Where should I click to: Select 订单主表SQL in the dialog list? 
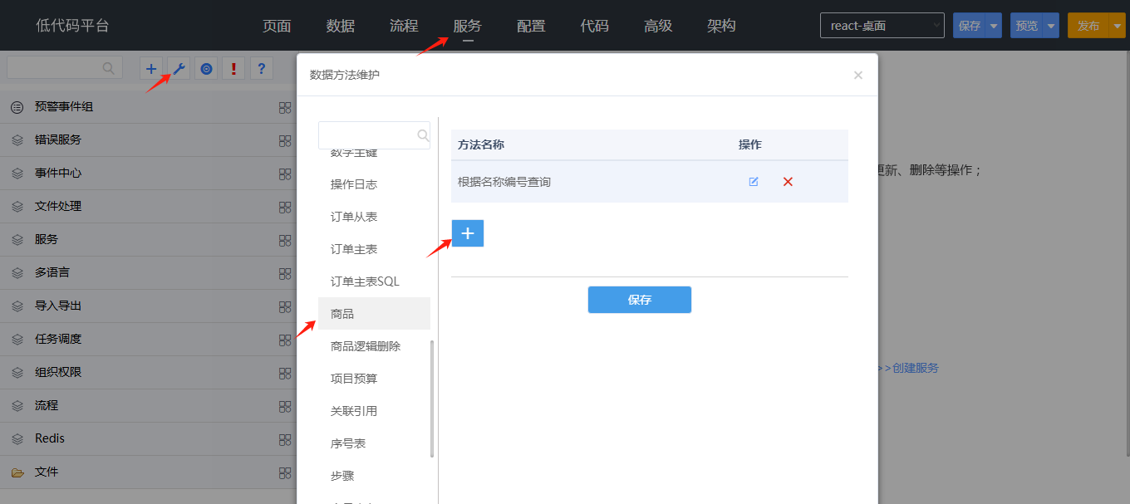(374, 281)
